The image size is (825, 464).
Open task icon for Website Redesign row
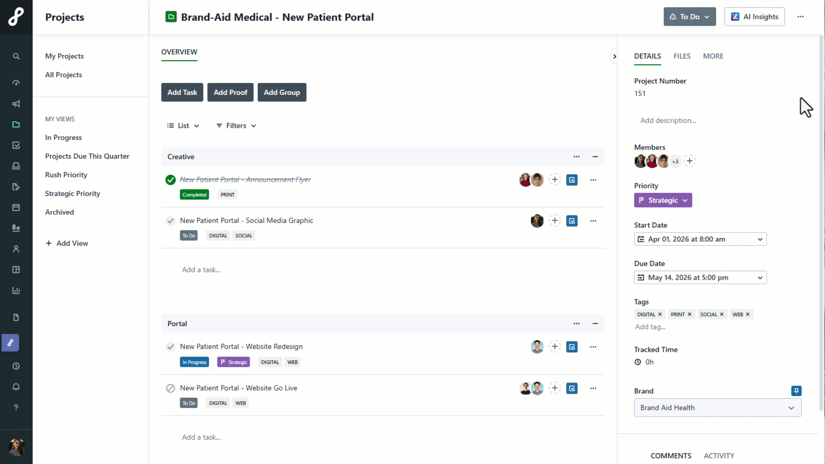pos(572,347)
